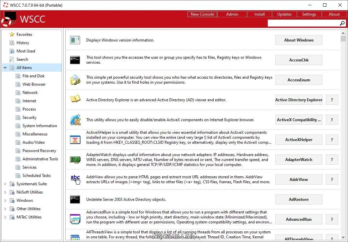
Task: Expand the MiTeC Utilities node
Action: pyautogui.click(x=5, y=217)
